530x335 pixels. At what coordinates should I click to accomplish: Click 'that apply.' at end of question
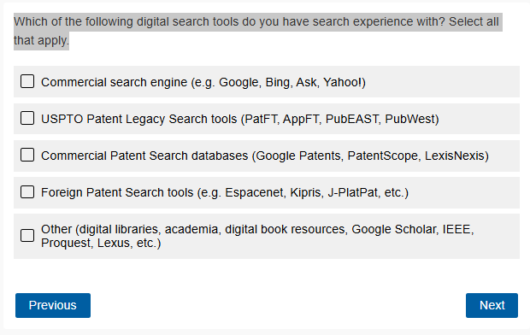(41, 40)
